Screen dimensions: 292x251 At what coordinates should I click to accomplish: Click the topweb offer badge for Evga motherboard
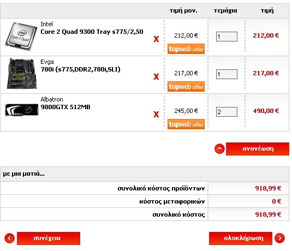[x=186, y=87]
